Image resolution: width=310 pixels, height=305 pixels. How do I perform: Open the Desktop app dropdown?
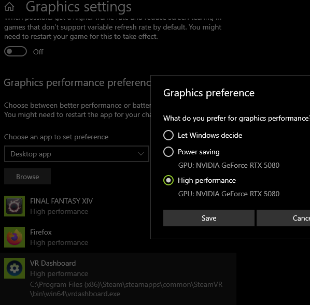point(77,154)
